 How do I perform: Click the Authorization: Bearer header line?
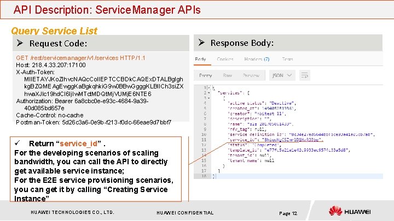pyautogui.click(x=82, y=105)
